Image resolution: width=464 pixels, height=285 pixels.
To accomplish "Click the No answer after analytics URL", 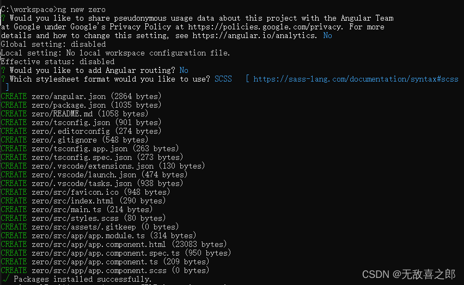I will tap(328, 35).
